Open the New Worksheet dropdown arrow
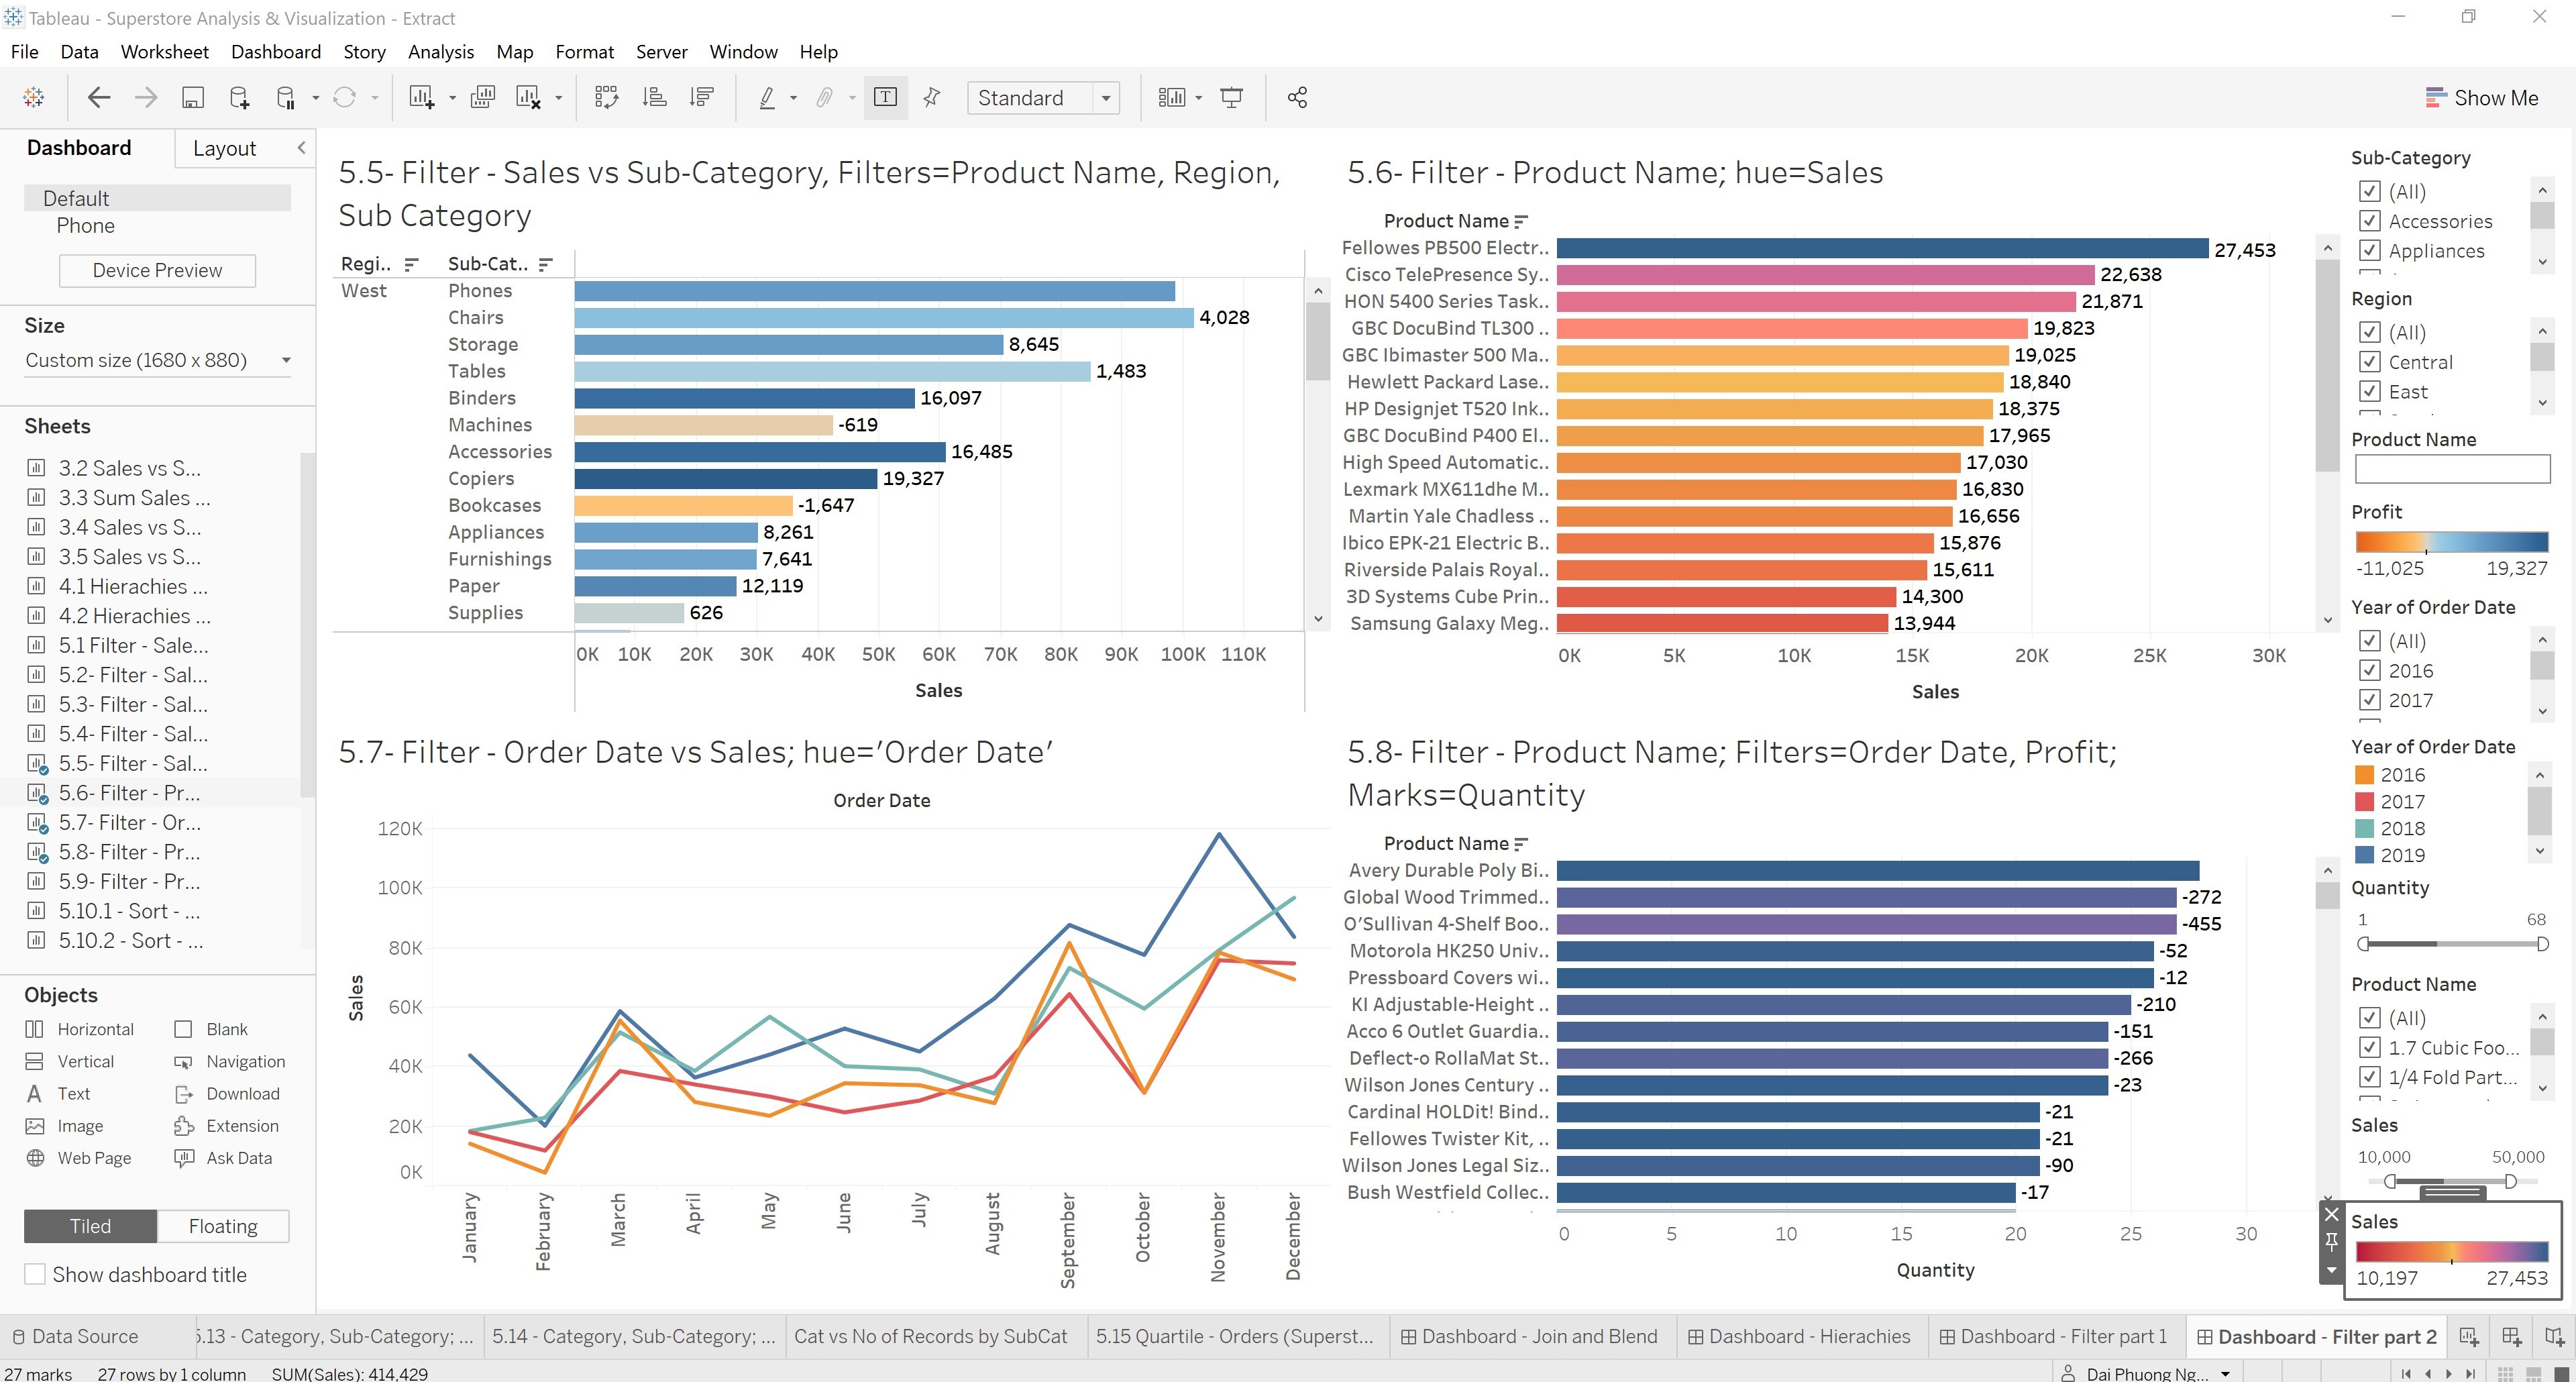 452,98
